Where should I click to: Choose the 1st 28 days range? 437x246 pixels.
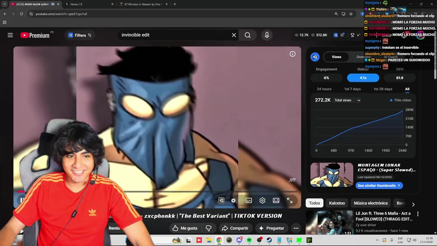tap(383, 89)
